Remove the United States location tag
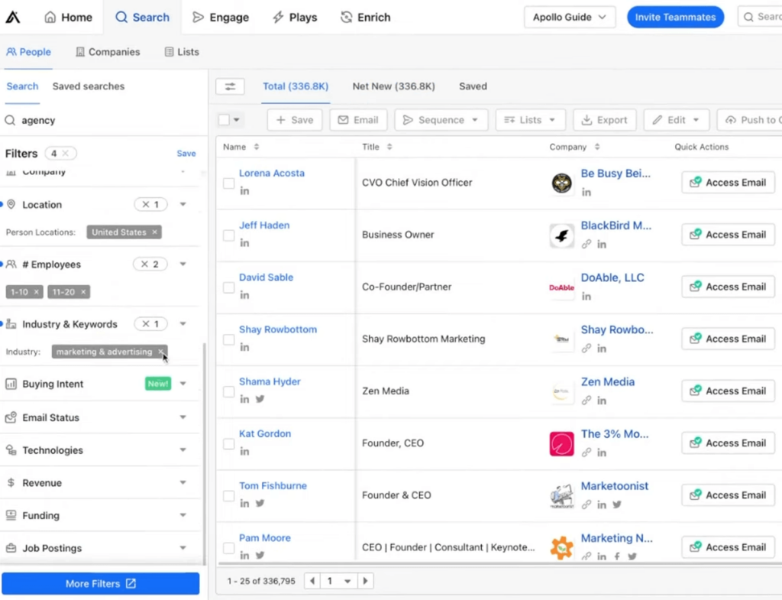782x600 pixels. (154, 232)
